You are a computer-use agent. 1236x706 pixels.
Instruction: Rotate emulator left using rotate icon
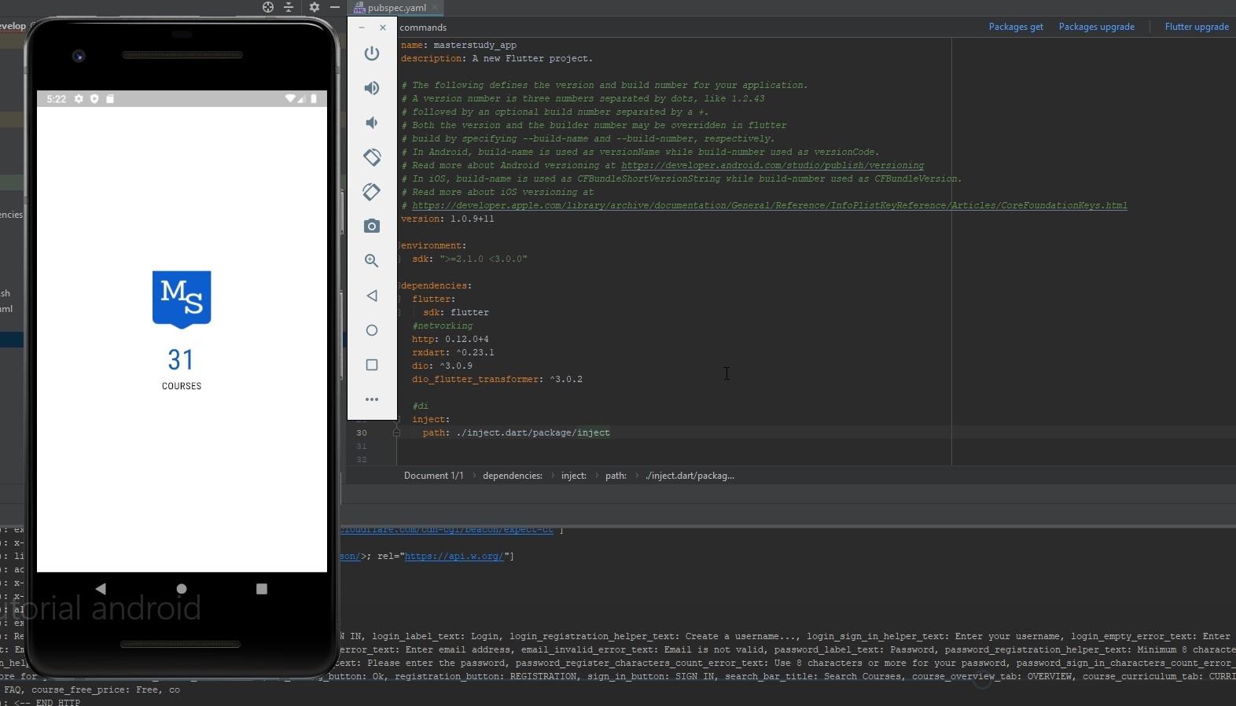click(x=372, y=157)
